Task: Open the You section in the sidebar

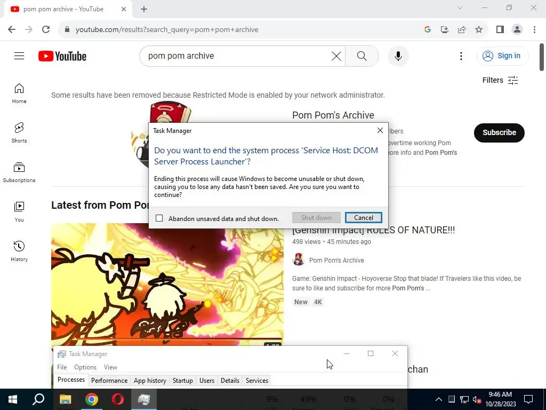Action: pos(19,211)
